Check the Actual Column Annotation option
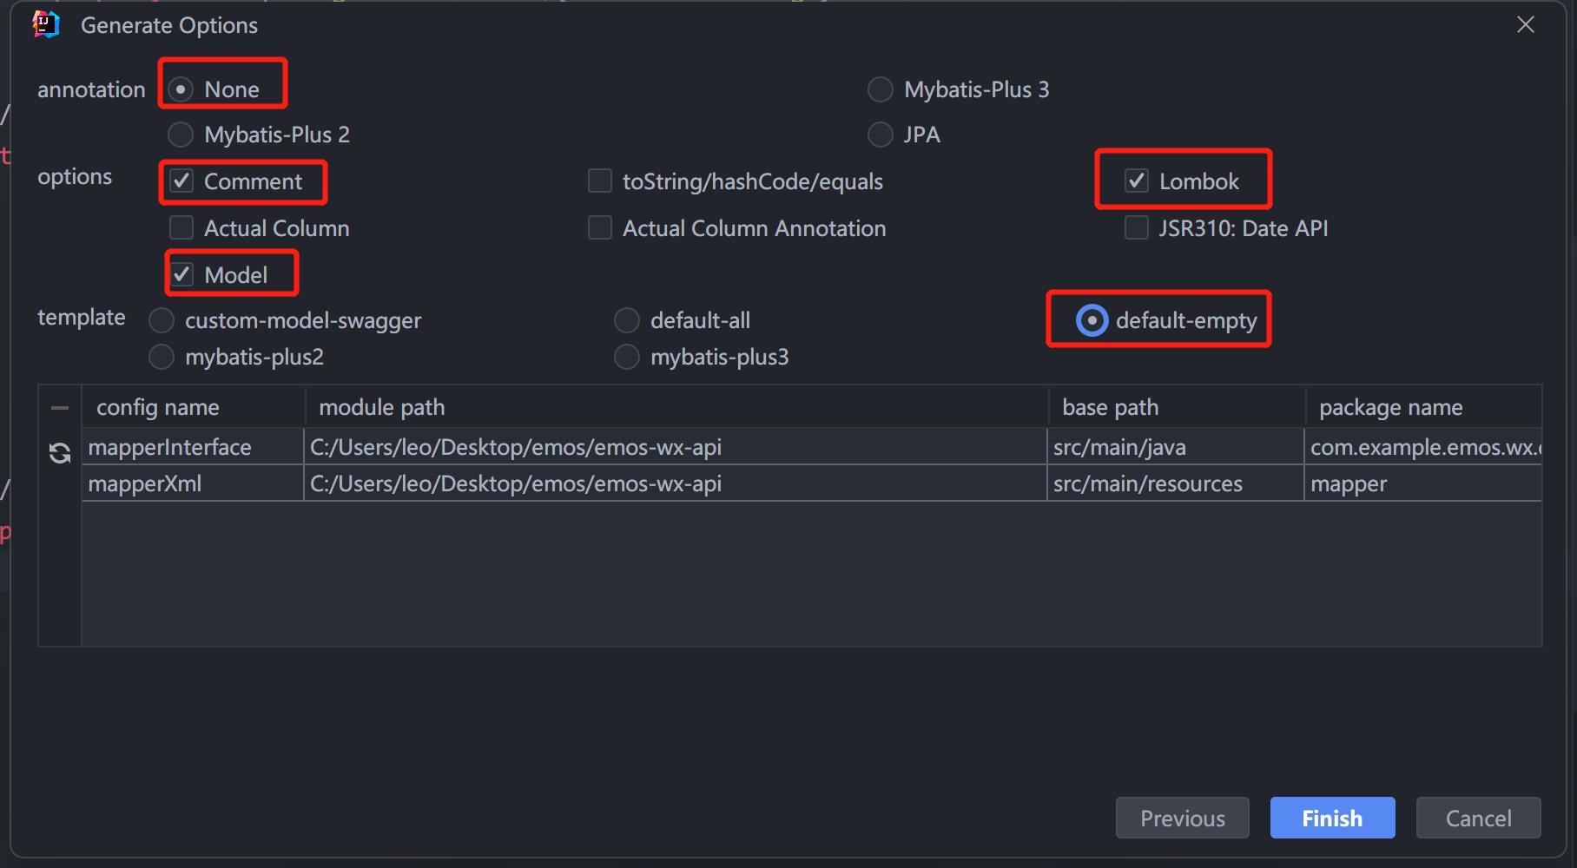This screenshot has width=1577, height=868. click(x=600, y=228)
